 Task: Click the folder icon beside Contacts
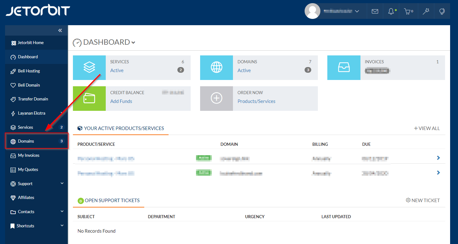pyautogui.click(x=13, y=212)
